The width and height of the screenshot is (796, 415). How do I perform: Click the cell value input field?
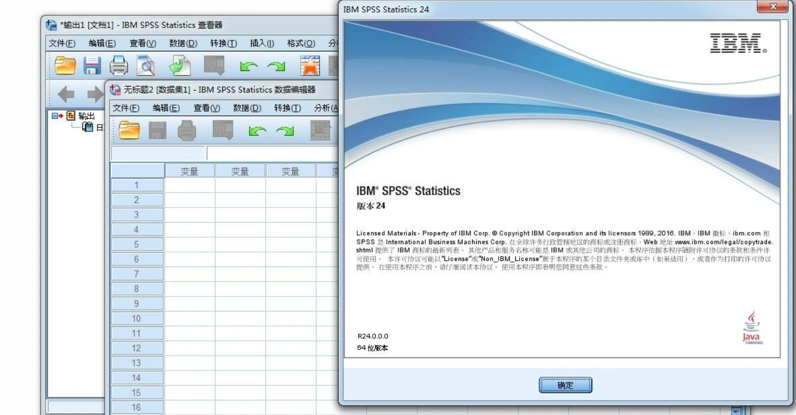(273, 153)
